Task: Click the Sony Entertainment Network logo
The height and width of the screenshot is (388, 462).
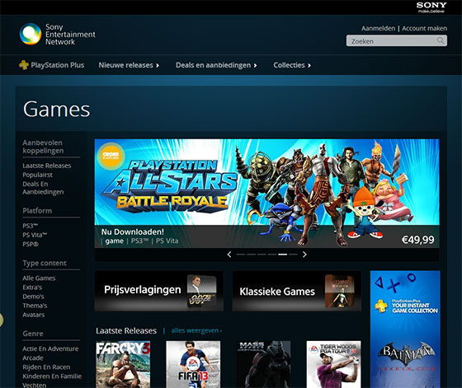Action: click(58, 34)
